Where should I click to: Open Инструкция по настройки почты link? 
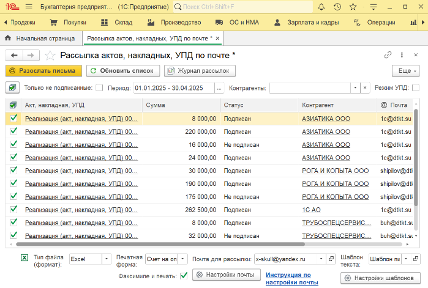pos(292,278)
